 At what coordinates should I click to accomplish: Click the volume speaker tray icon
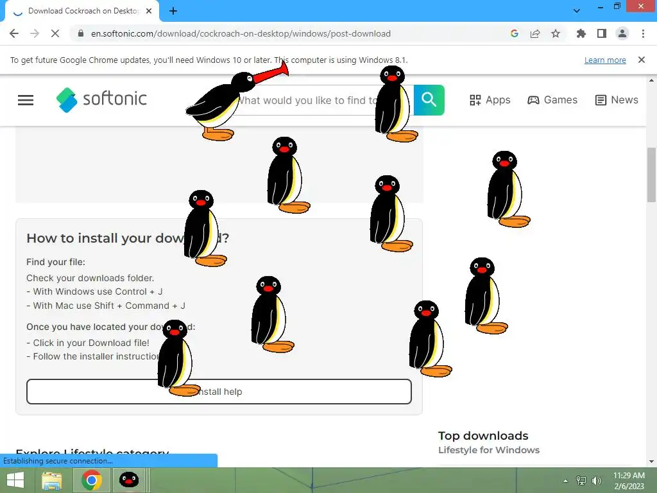[597, 480]
